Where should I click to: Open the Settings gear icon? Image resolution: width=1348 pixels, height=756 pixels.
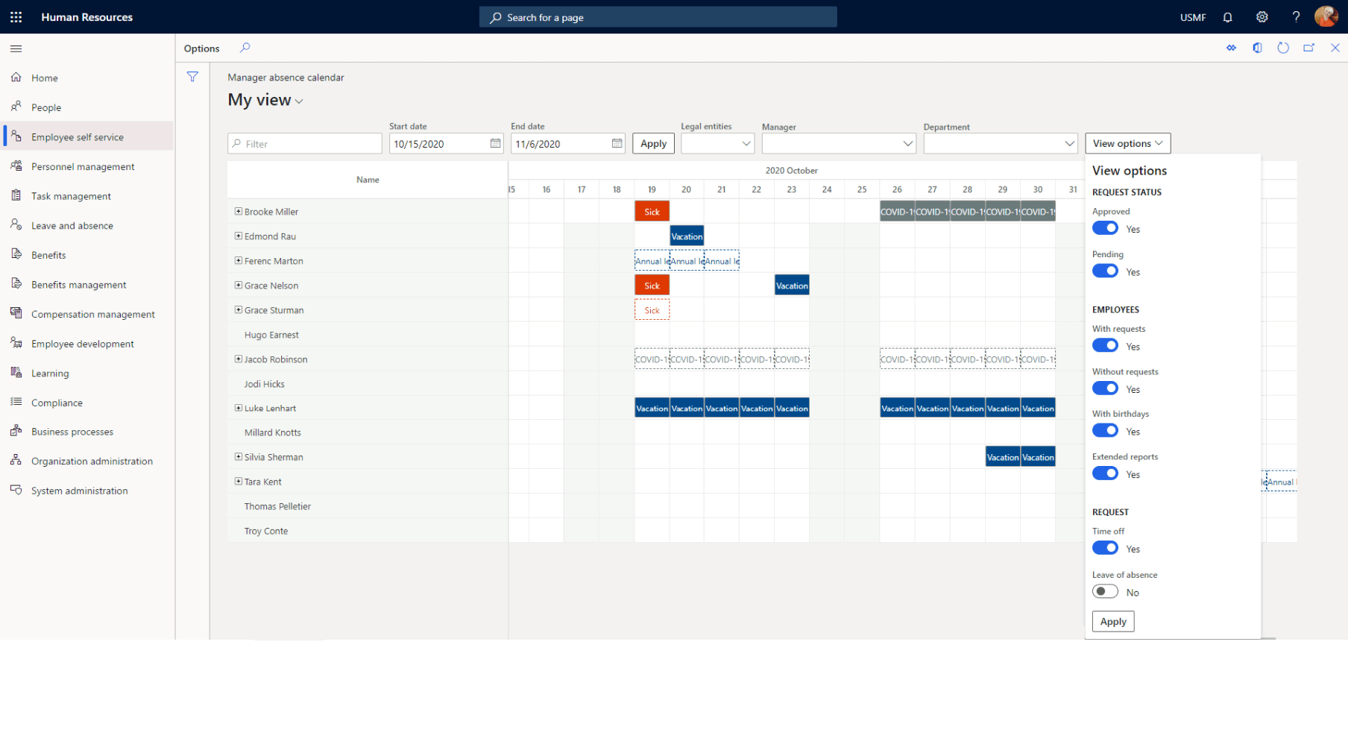pyautogui.click(x=1262, y=16)
